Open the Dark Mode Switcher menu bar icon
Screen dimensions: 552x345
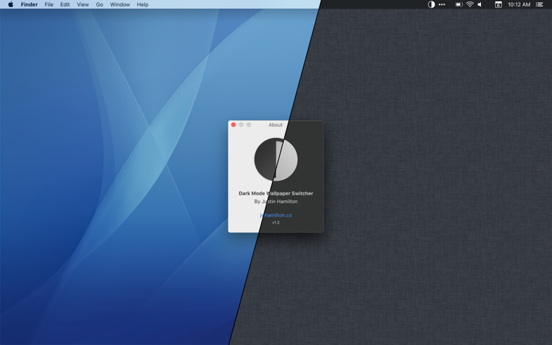[x=431, y=5]
